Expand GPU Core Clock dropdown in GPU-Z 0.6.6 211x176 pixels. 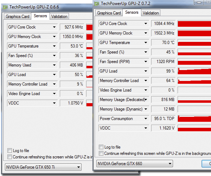click(54, 27)
